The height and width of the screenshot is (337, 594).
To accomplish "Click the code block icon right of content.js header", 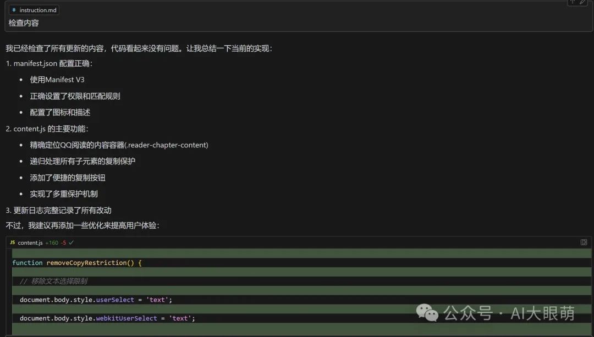I will pyautogui.click(x=584, y=242).
